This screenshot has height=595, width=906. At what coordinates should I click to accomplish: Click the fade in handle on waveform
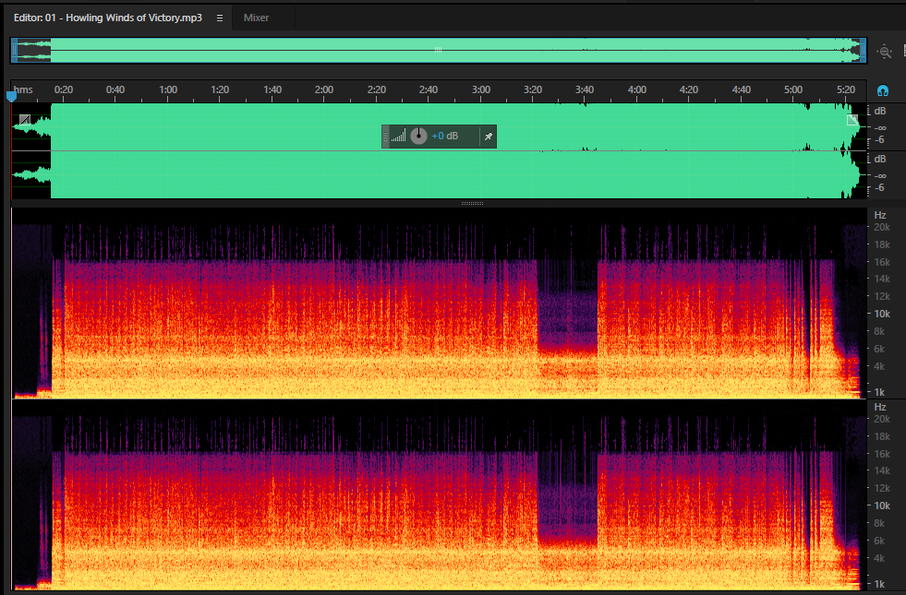25,120
